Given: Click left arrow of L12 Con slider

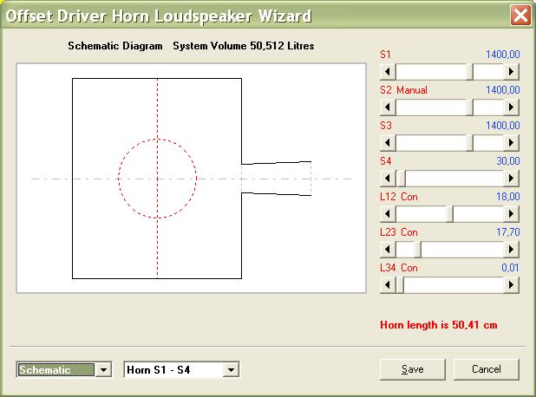Looking at the screenshot, I should pyautogui.click(x=388, y=214).
